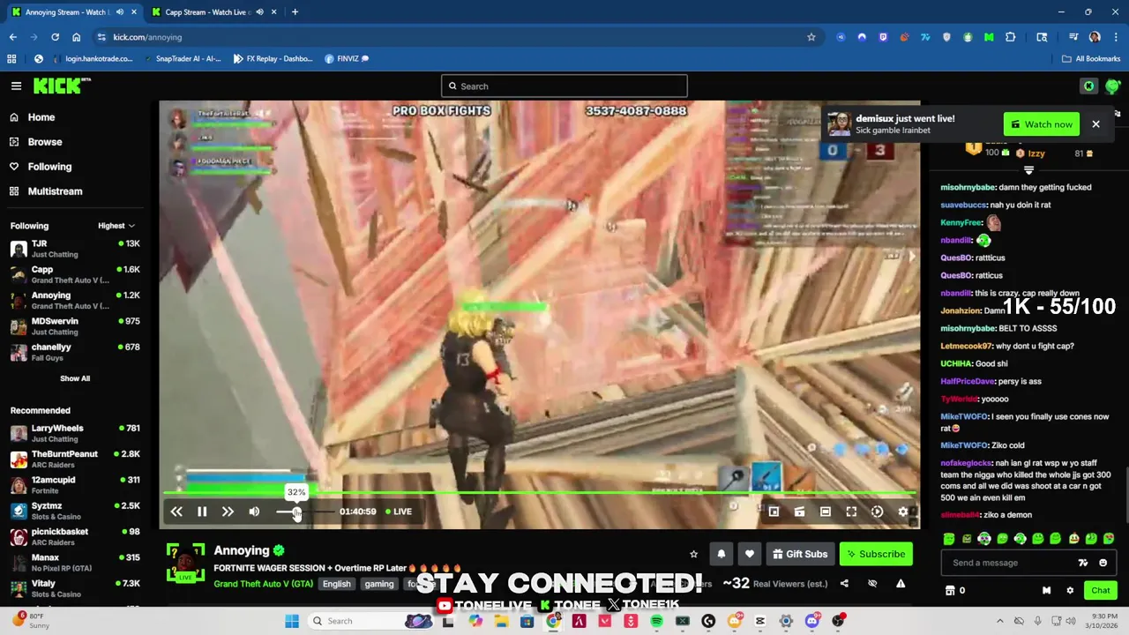Pause the live stream
This screenshot has width=1129, height=635.
[x=202, y=512]
